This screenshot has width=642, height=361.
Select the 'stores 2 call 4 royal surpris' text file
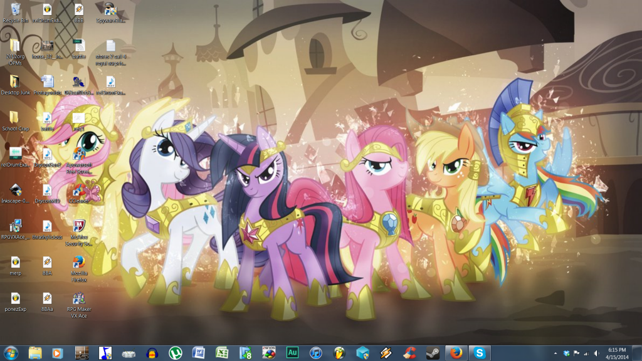coord(110,53)
